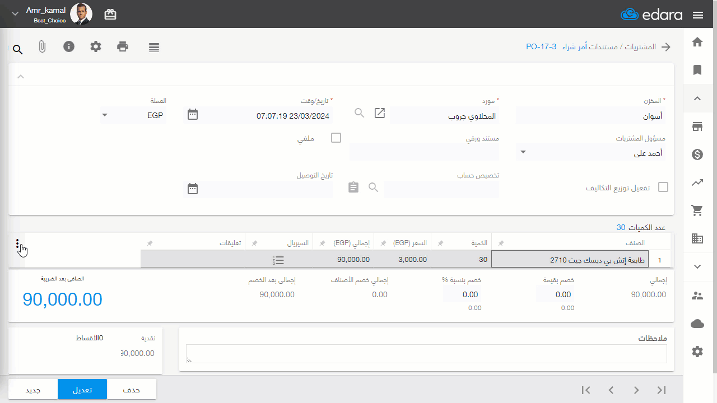Toggle the ملغي checkbox
Screen dimensions: 717x403
point(336,138)
